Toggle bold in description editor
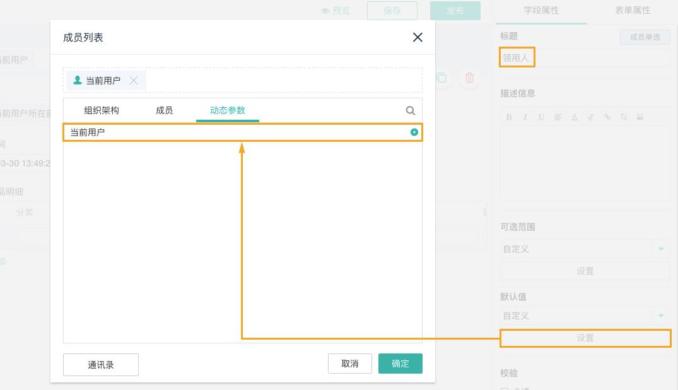Image resolution: width=678 pixels, height=390 pixels. [x=509, y=117]
